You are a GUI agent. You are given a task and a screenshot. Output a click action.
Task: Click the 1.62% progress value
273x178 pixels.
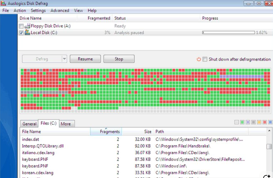pyautogui.click(x=262, y=33)
